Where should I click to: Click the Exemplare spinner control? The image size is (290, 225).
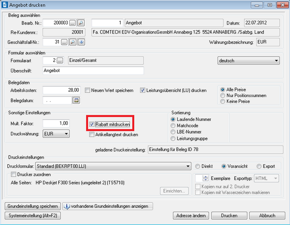205,178
